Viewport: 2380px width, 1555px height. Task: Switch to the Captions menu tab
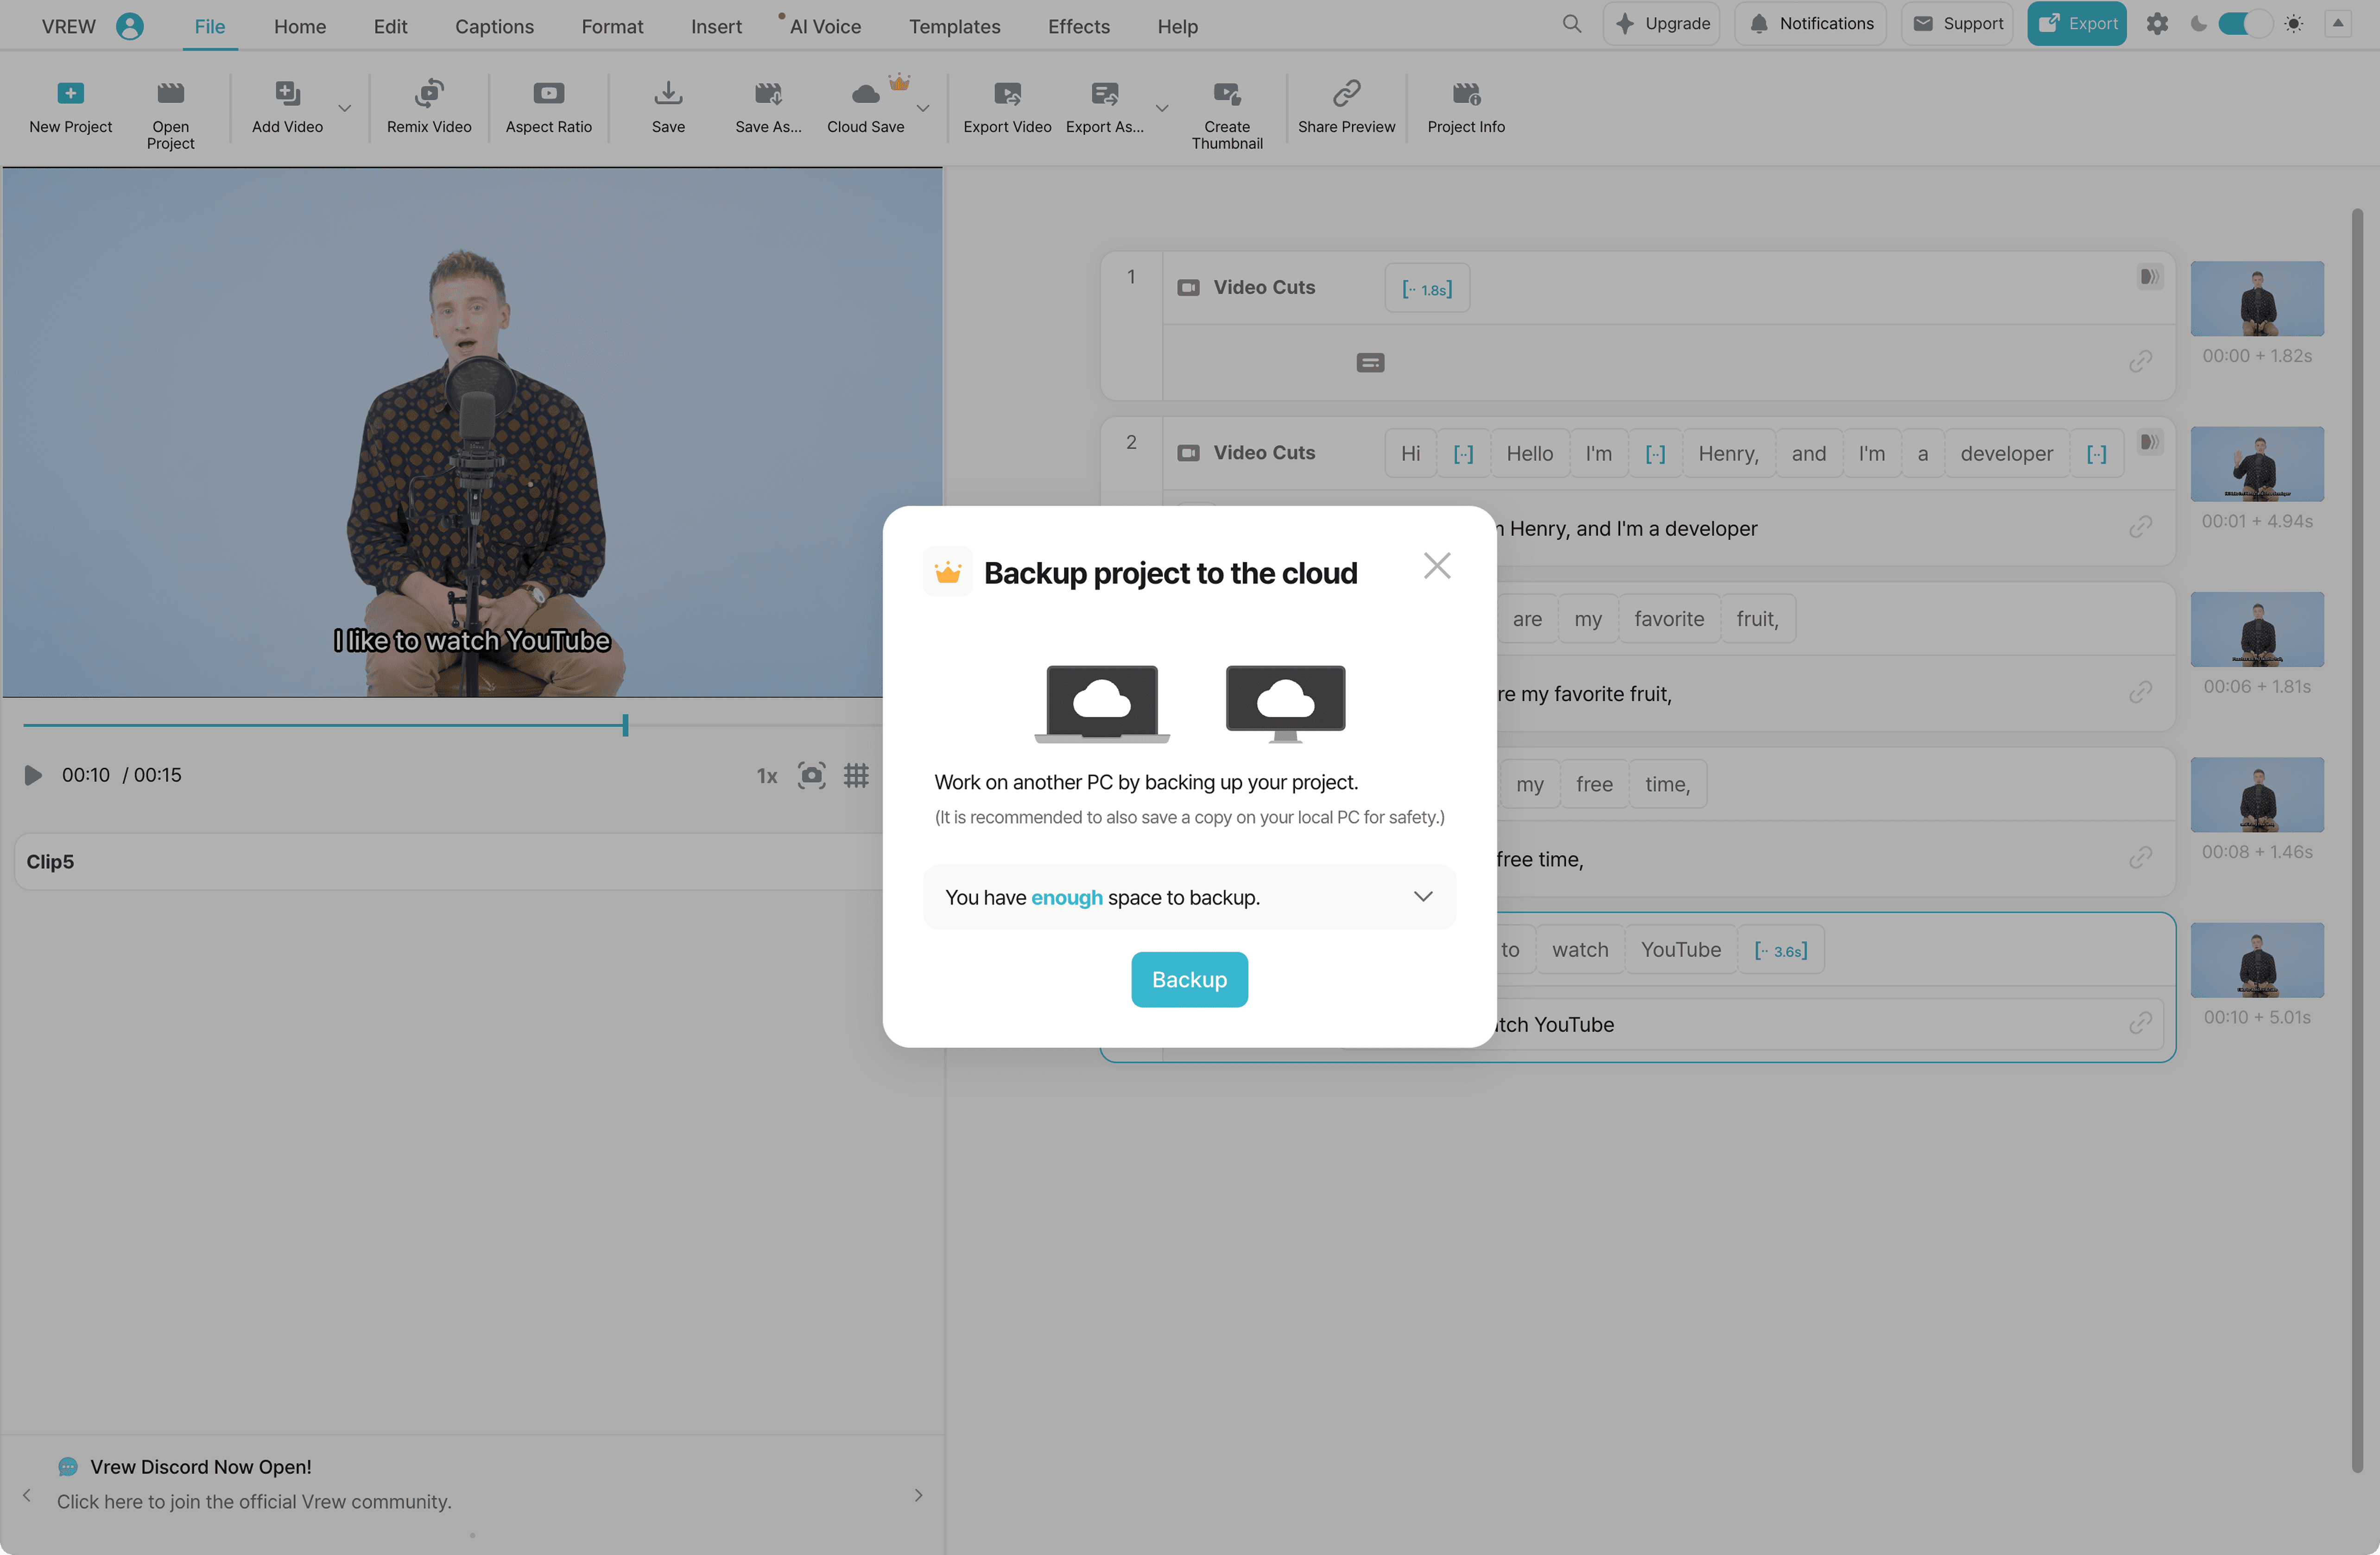494,27
